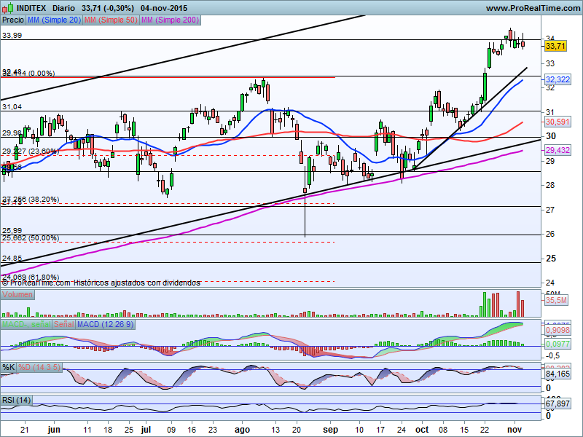Click the 24,069 (61,80%) Fibonacci label
583x437 pixels.
coord(31,277)
